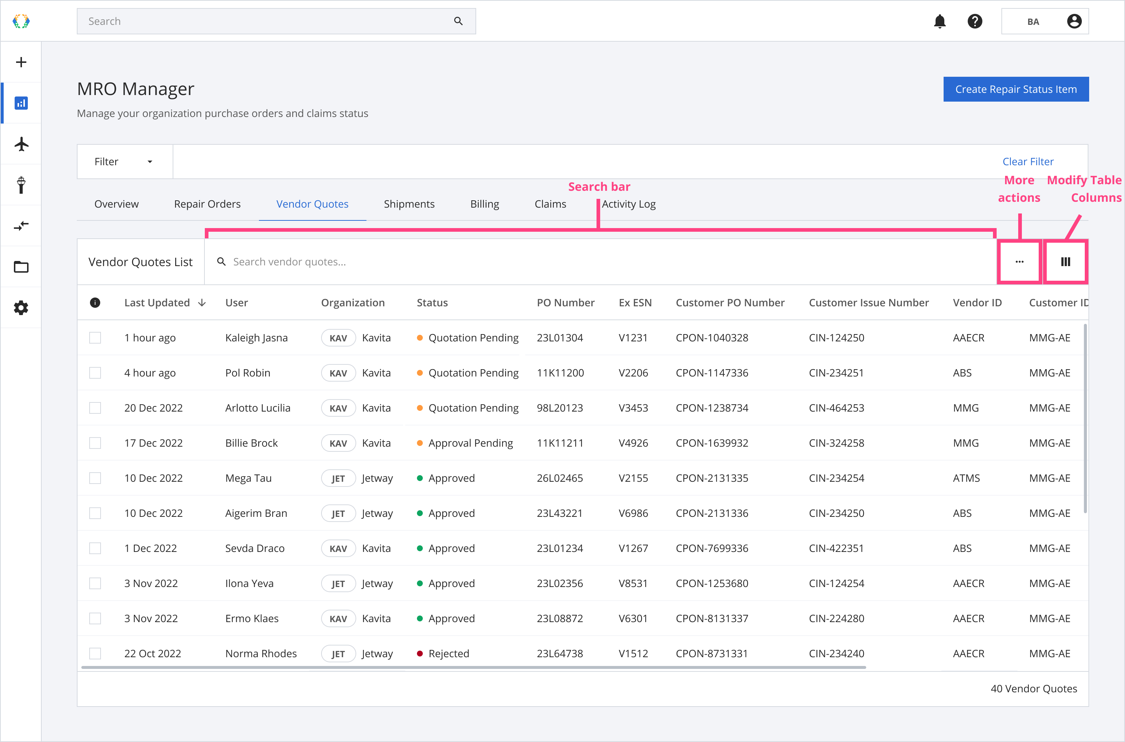Click the KAV badge in Kaleigh Jasna row
This screenshot has height=742, width=1125.
[x=338, y=338]
